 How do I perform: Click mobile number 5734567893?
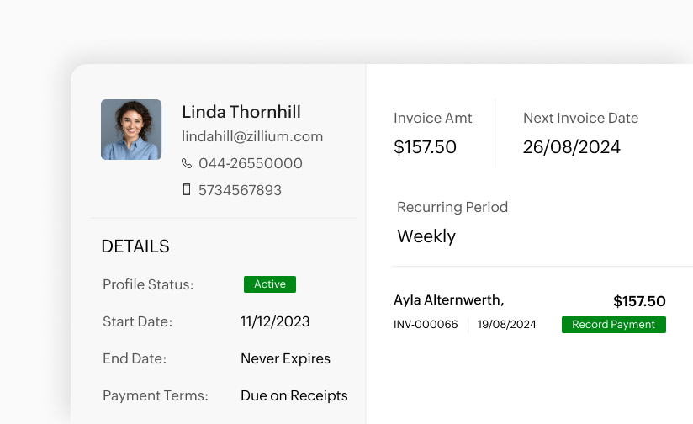click(x=240, y=190)
